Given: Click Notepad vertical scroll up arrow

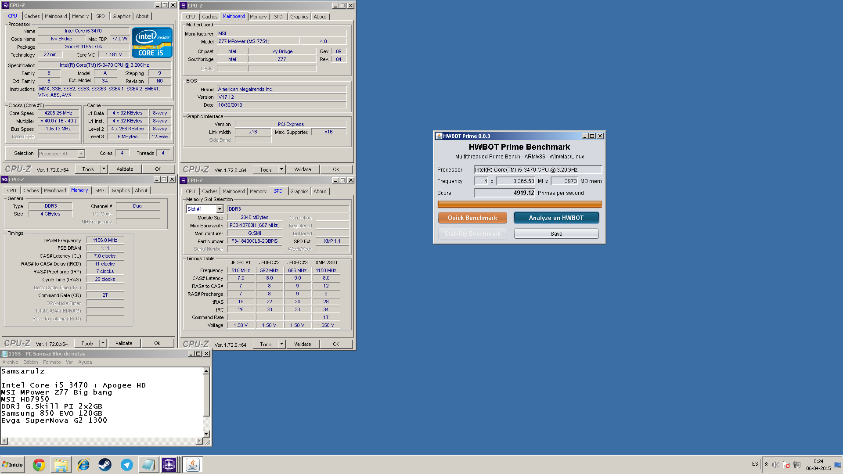Looking at the screenshot, I should [206, 371].
